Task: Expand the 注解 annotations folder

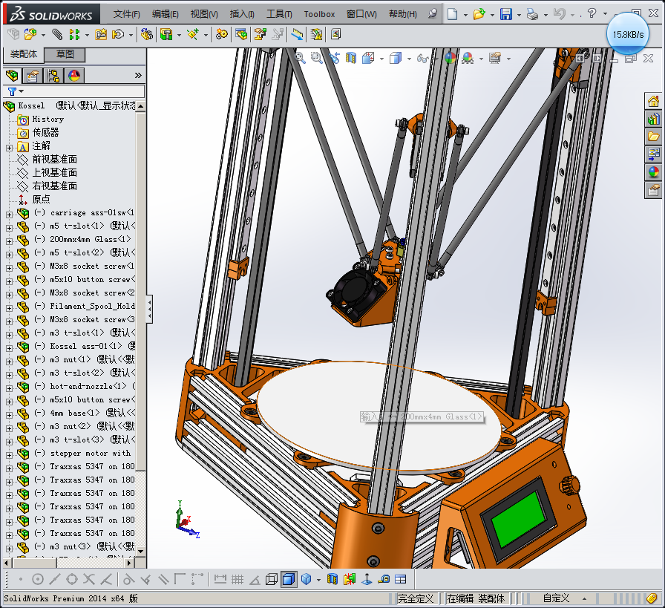Action: [9, 146]
